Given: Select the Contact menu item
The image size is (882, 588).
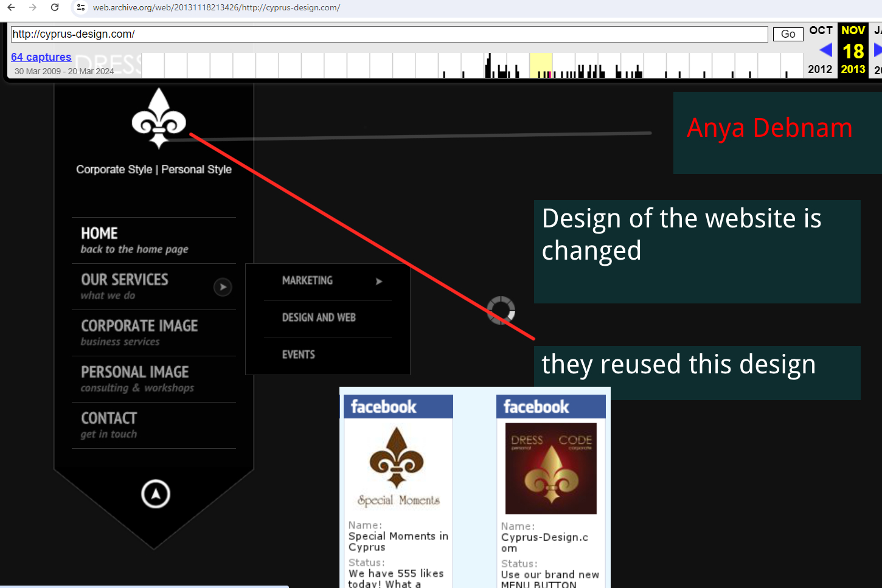Looking at the screenshot, I should (109, 425).
